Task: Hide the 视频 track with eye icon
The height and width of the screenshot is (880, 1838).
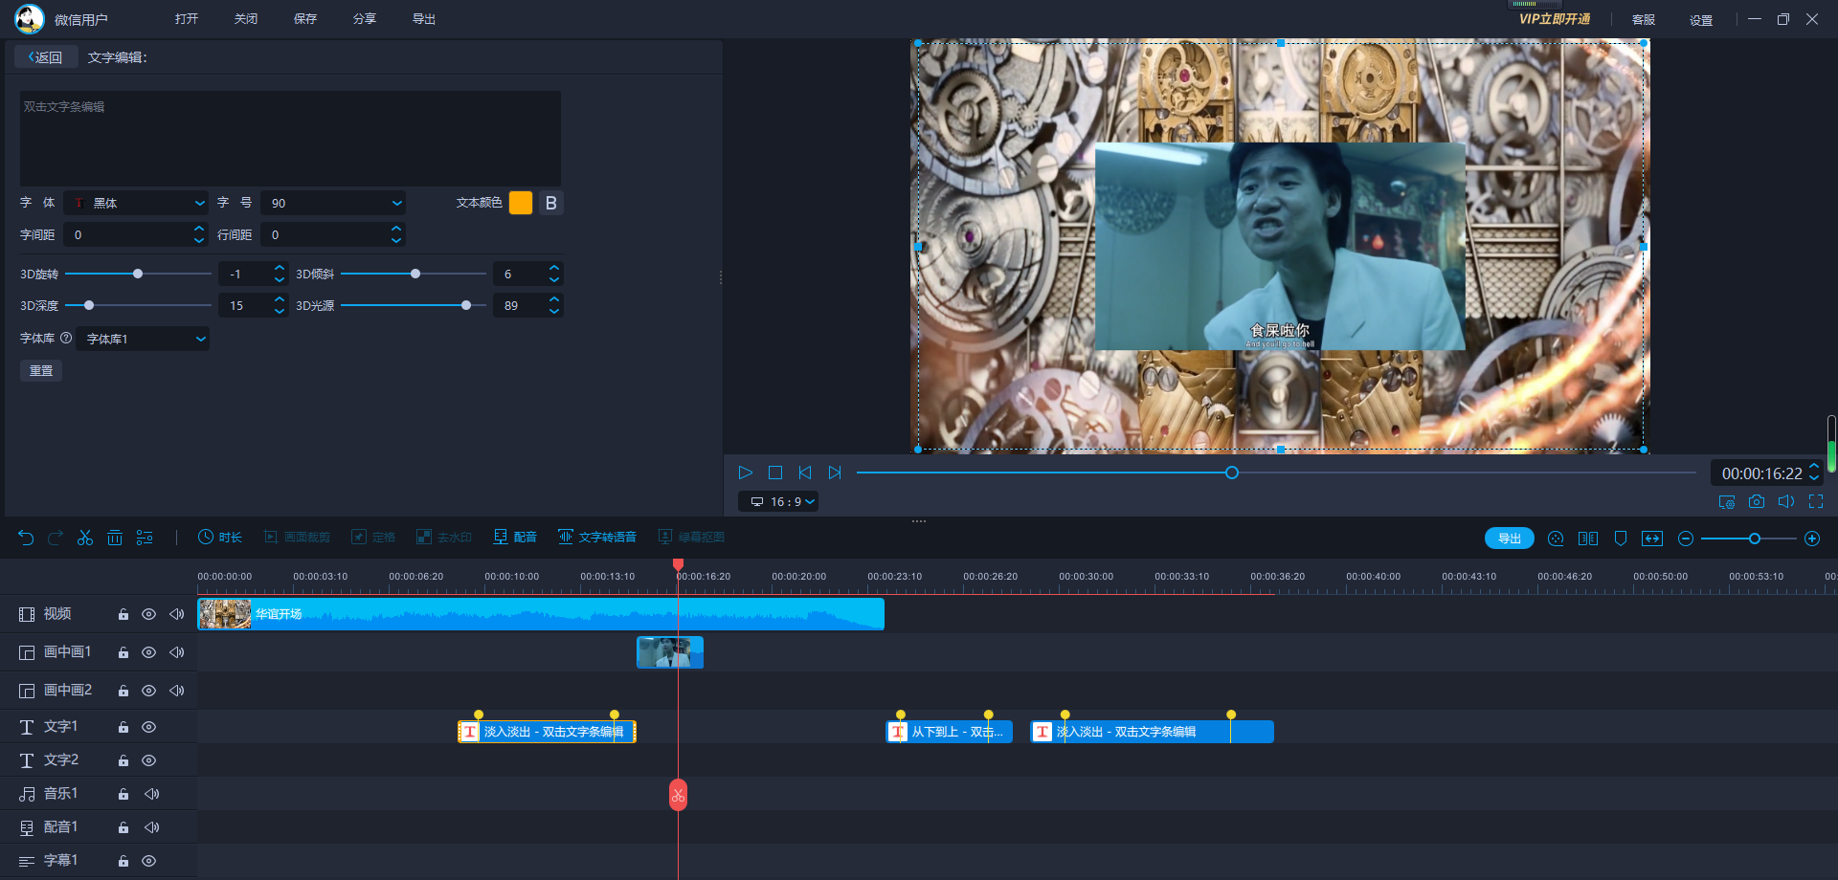Action: pos(148,614)
